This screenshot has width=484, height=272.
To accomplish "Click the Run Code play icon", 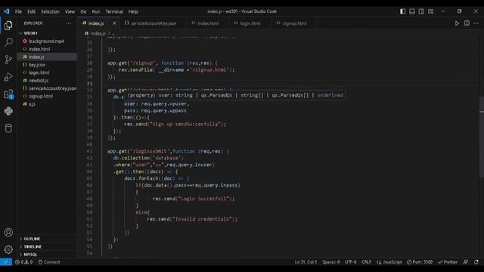I will (x=457, y=23).
